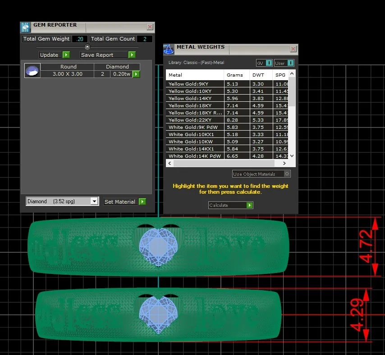The width and height of the screenshot is (385, 355).
Task: Select the White Gold:14KX1 row
Action: click(x=227, y=149)
